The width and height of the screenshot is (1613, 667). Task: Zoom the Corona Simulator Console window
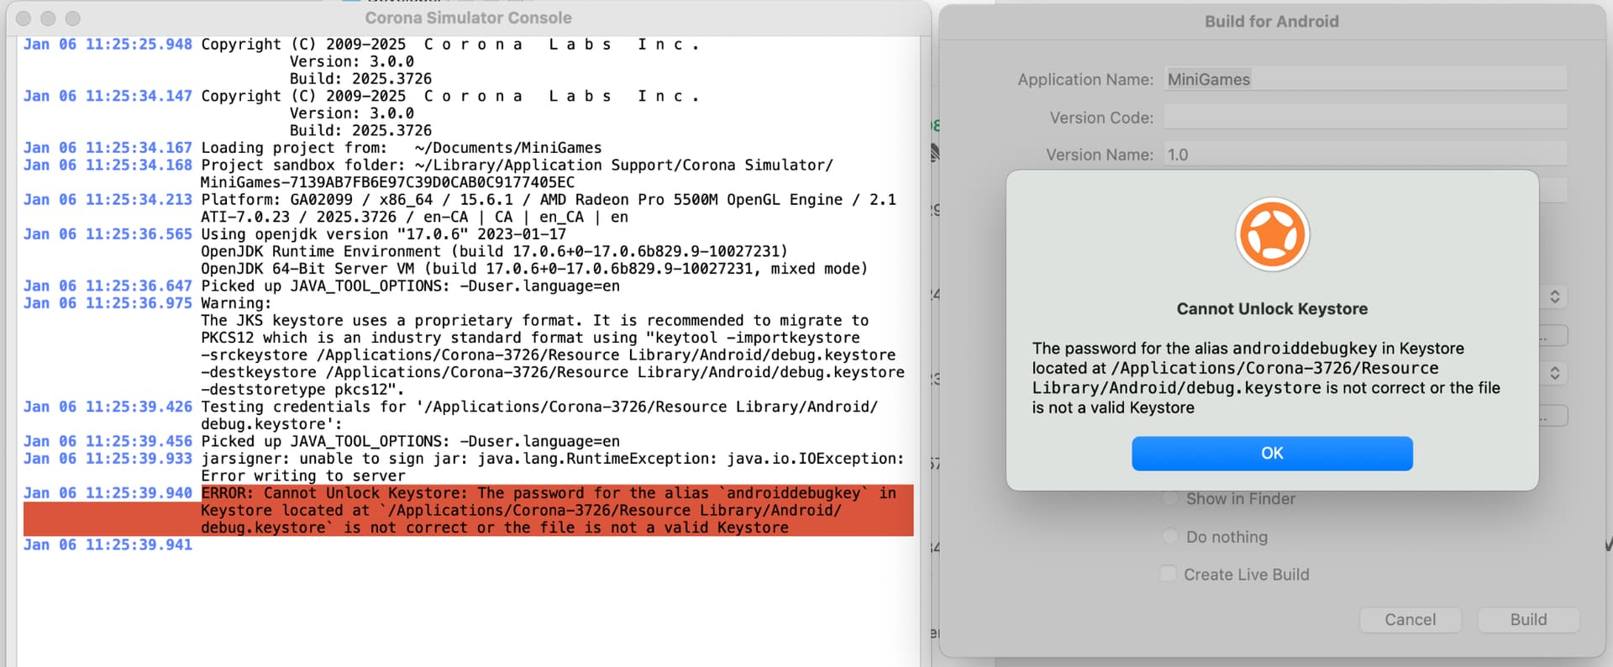pyautogui.click(x=73, y=18)
